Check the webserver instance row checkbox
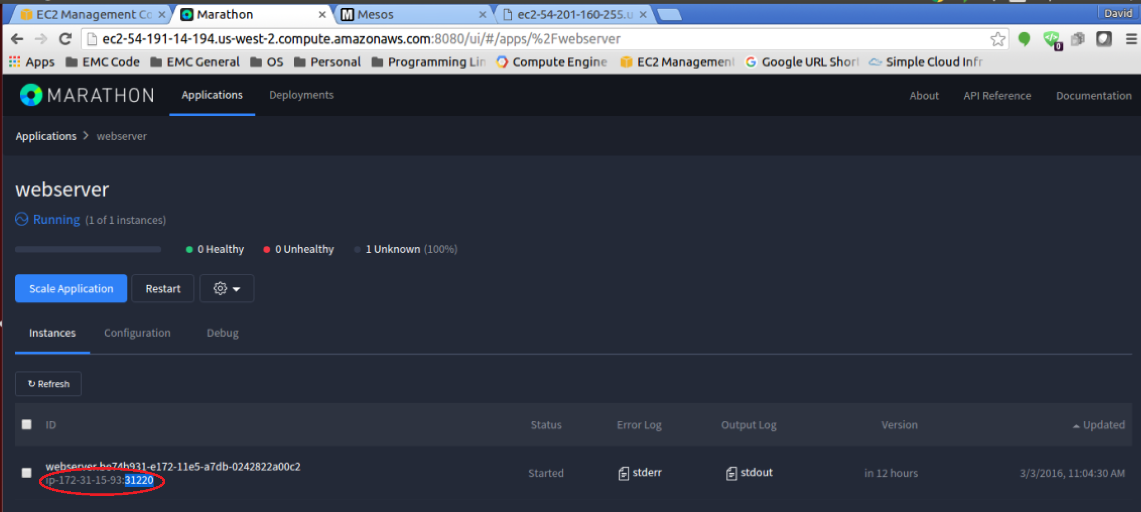1141x512 pixels. pos(27,473)
